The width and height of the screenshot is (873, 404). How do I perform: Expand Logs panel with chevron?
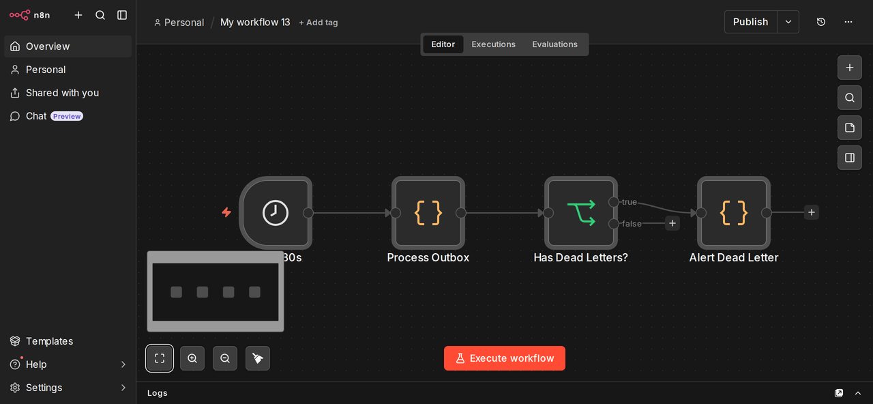(858, 393)
